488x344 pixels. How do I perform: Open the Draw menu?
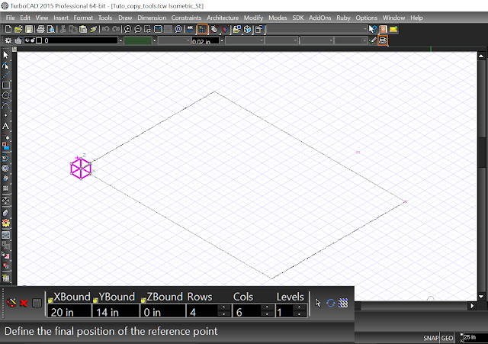(125, 18)
